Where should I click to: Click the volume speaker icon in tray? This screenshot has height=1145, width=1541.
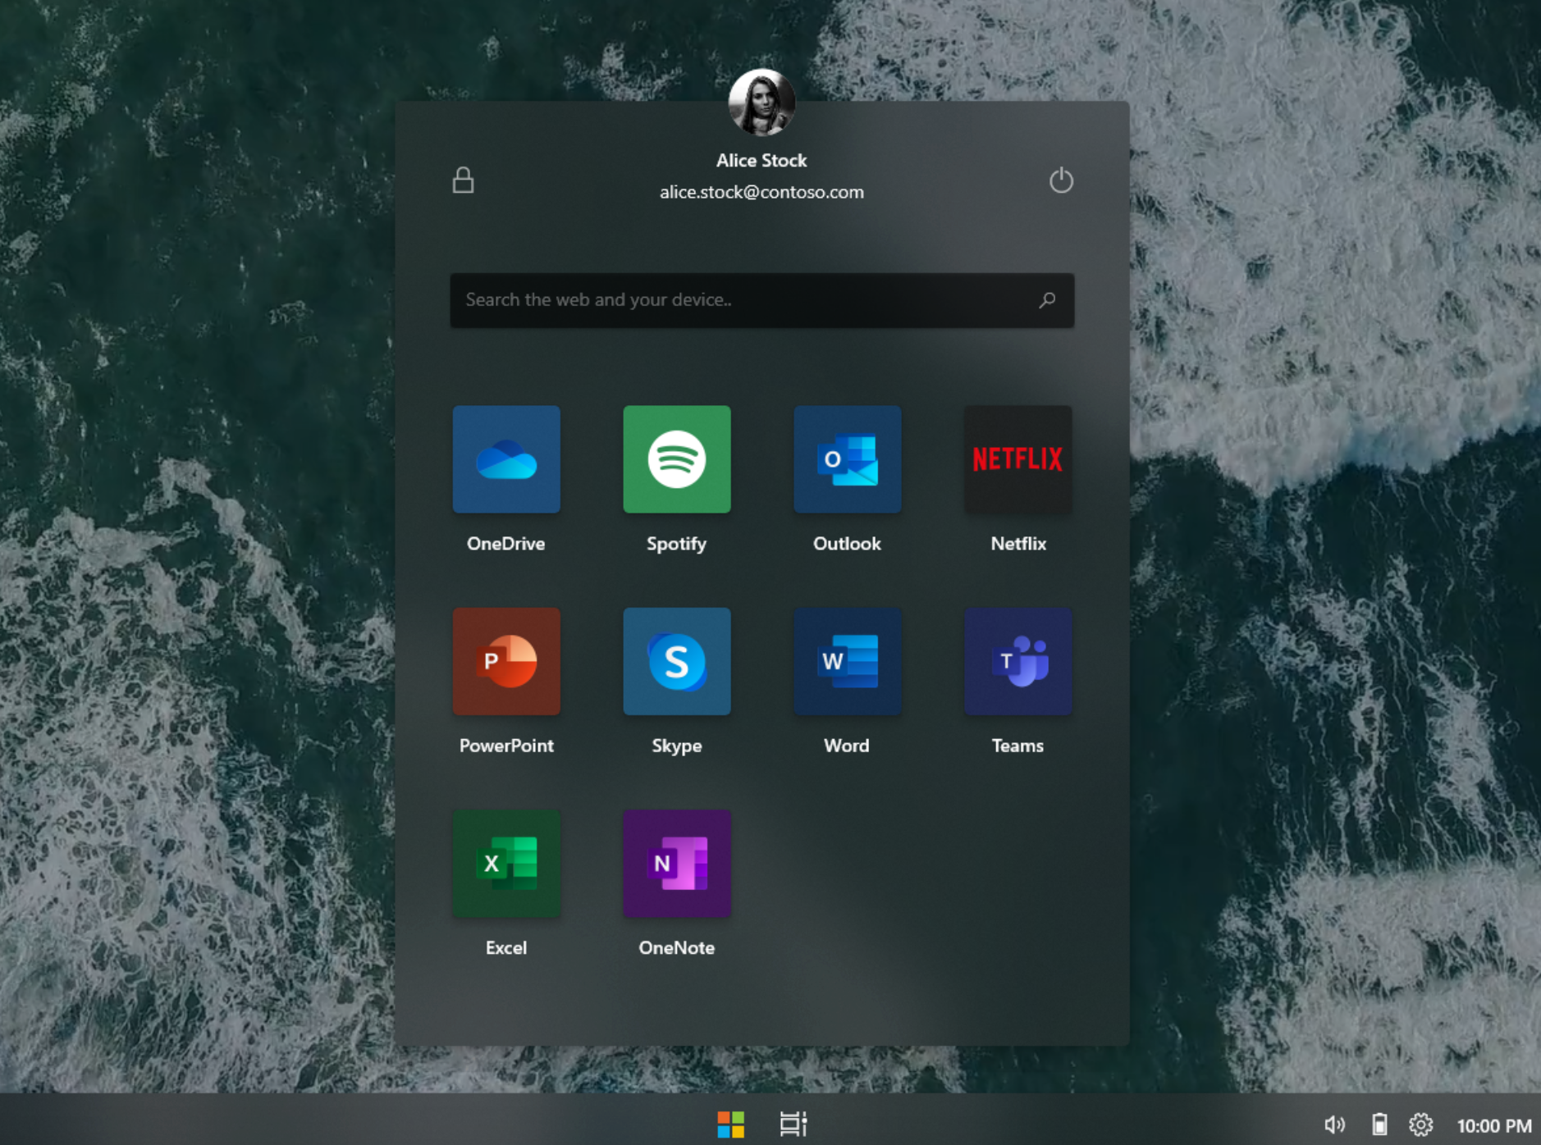[1335, 1125]
